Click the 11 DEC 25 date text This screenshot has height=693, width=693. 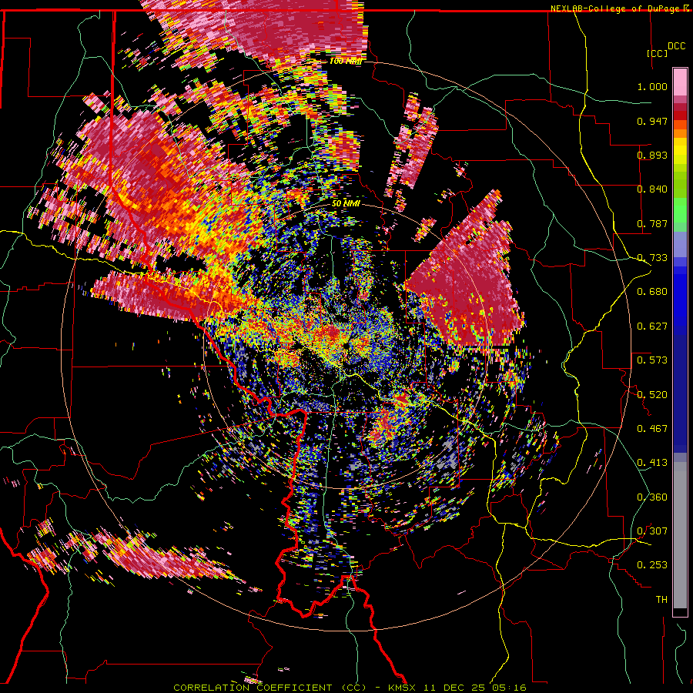[x=455, y=688]
